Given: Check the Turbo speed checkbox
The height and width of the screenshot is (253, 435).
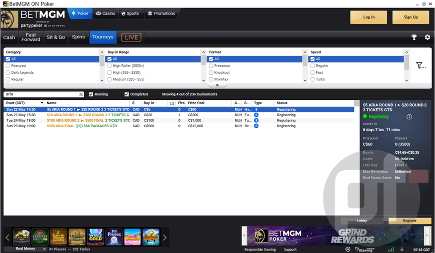Looking at the screenshot, I should tap(312, 79).
